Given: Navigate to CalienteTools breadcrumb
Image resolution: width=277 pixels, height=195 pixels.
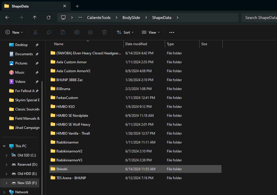Looking at the screenshot, I should click(99, 18).
